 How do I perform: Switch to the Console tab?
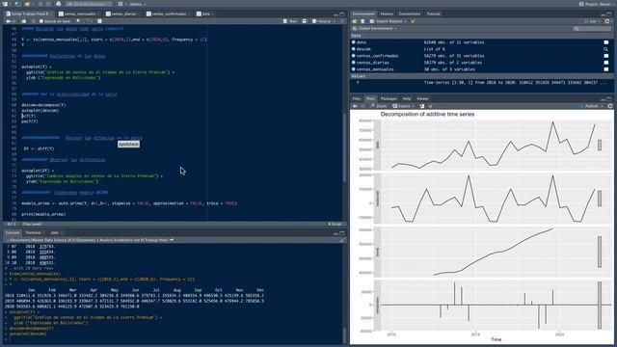(x=13, y=233)
